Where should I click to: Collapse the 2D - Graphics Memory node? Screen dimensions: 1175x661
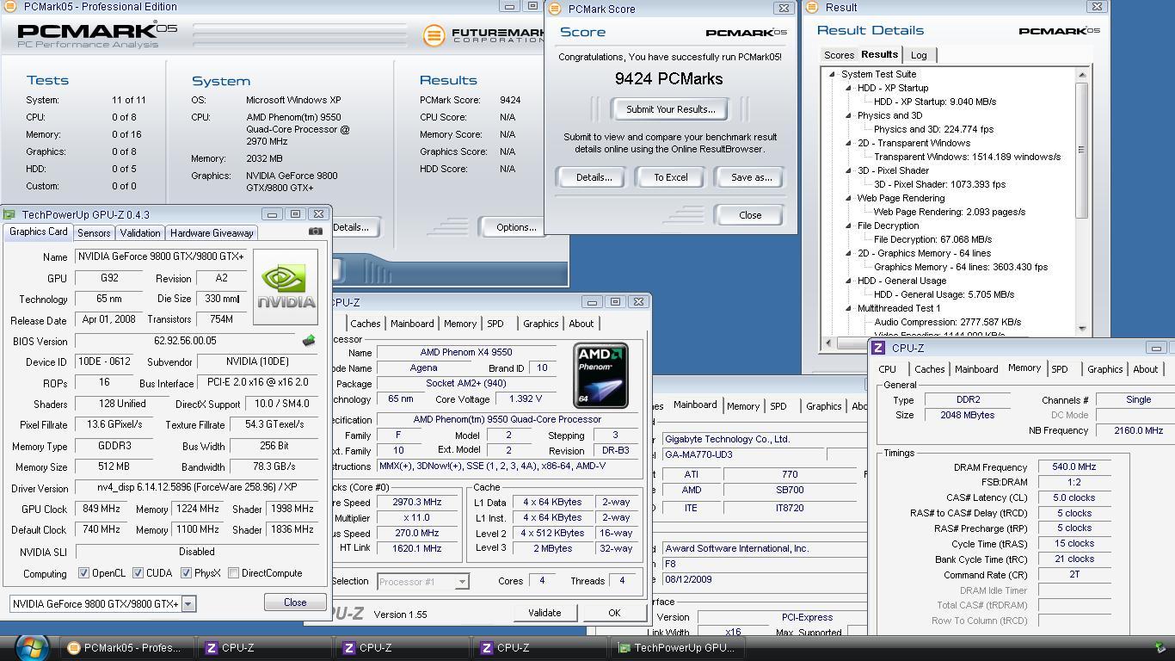[x=848, y=253]
